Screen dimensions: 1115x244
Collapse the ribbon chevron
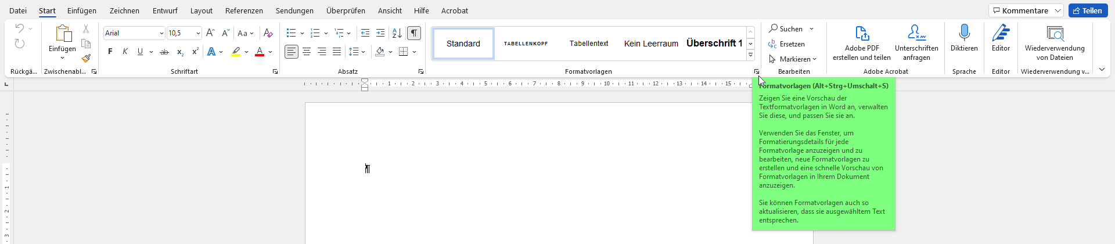(1102, 70)
